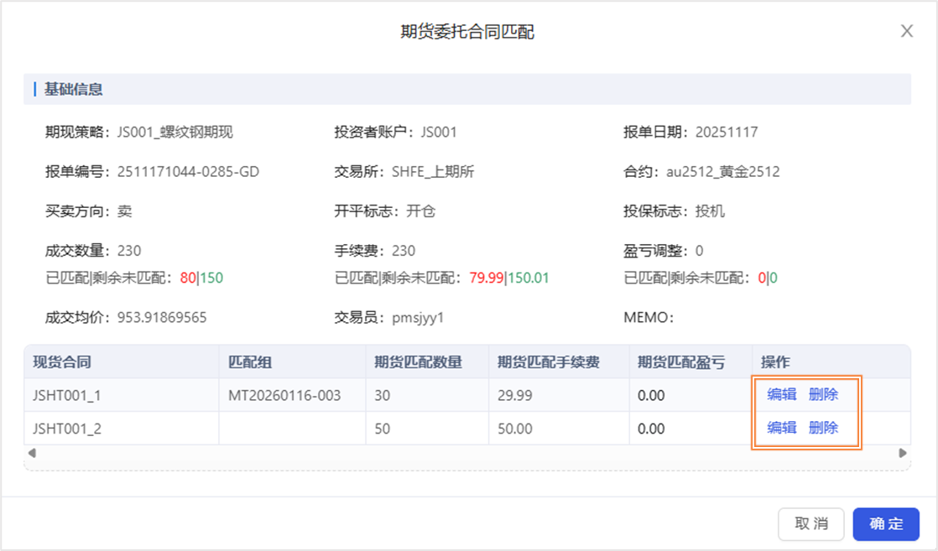Click the 期货匹配数量 column header
This screenshot has height=551, width=938.
point(418,362)
